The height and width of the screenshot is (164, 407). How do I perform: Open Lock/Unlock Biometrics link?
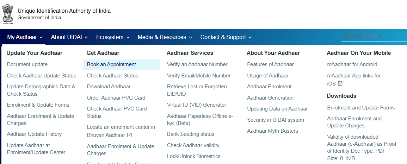pos(194,156)
